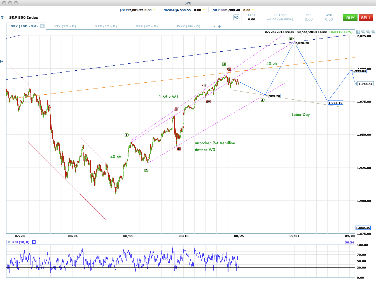Click the 08/18 date axis label

[x=183, y=236]
